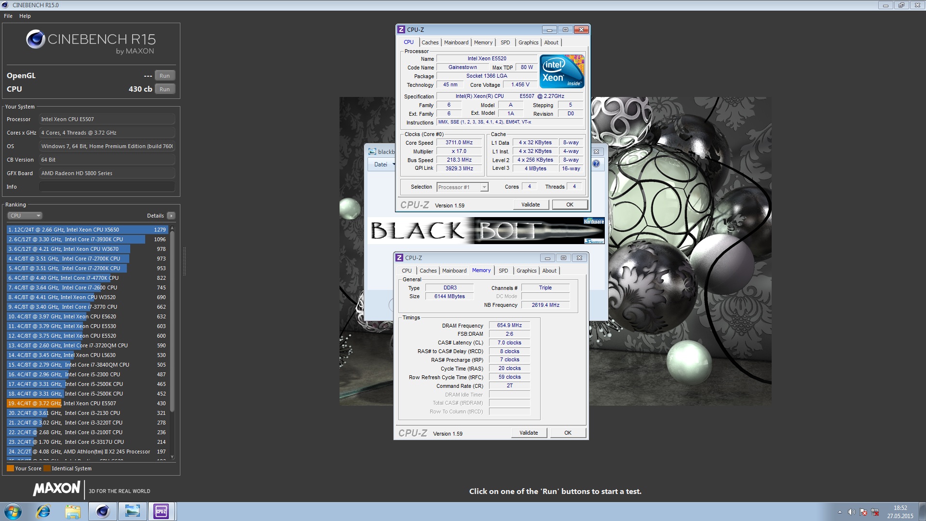Switch to Caches tab in upper CPU-Z window
The image size is (926, 521).
point(430,42)
